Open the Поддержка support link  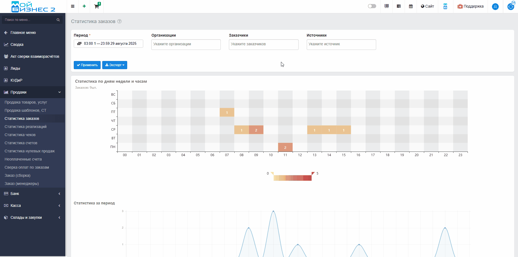coord(471,6)
